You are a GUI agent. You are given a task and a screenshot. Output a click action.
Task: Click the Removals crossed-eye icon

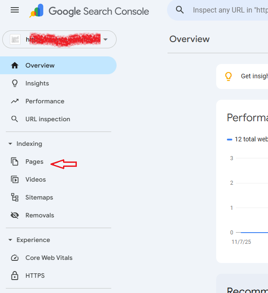pos(15,215)
